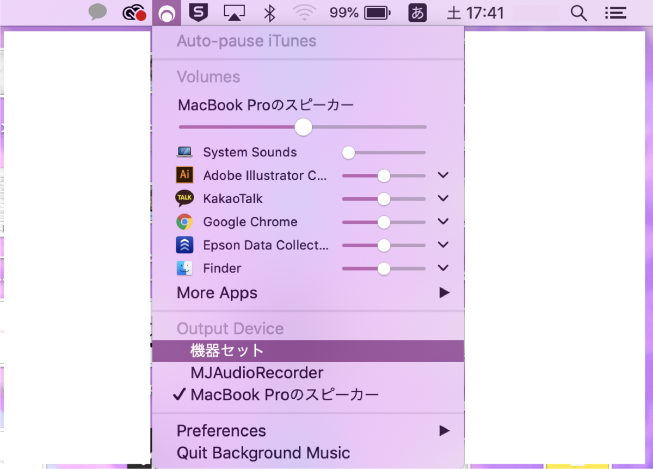
Task: Click the Finder name label
Action: (222, 268)
